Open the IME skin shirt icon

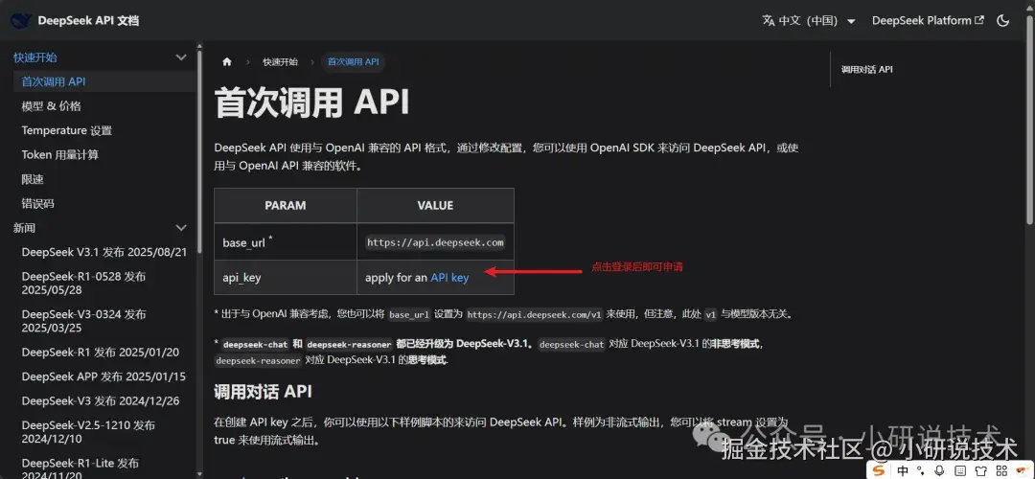coord(981,471)
